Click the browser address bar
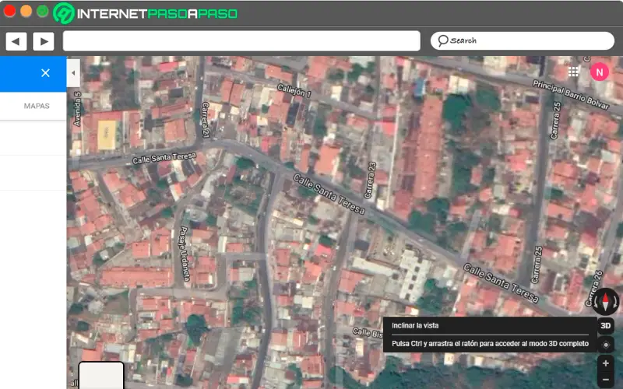This screenshot has width=623, height=389. click(x=241, y=41)
